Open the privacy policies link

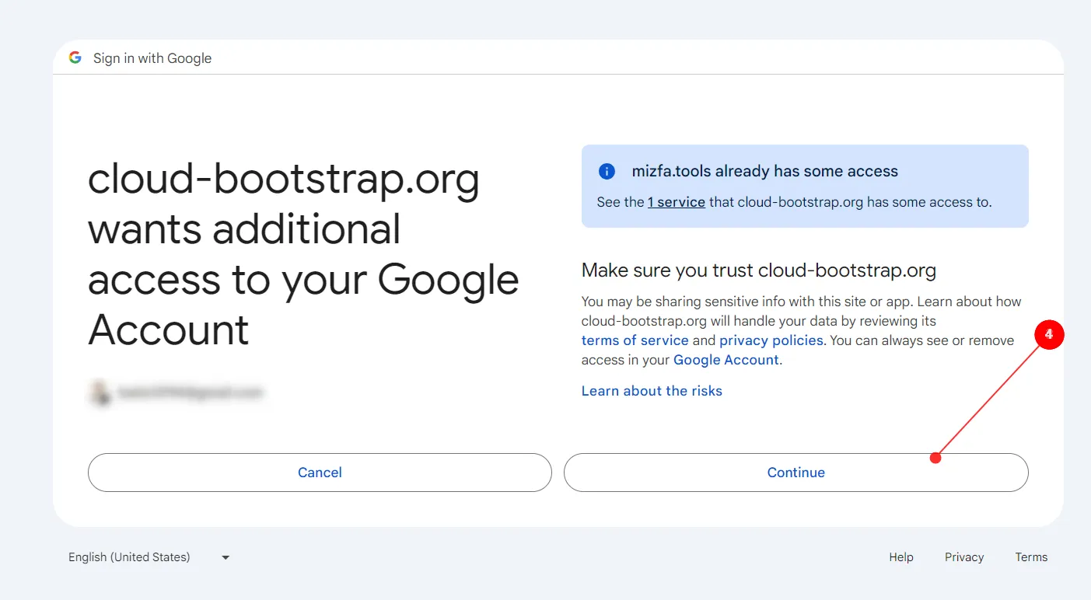tap(771, 340)
